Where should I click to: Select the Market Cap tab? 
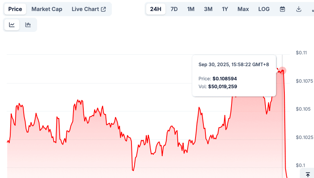point(47,9)
